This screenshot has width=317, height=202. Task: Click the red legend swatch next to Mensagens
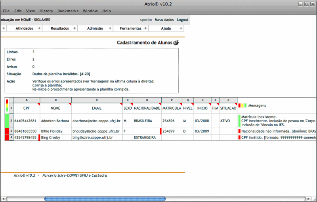point(239,105)
